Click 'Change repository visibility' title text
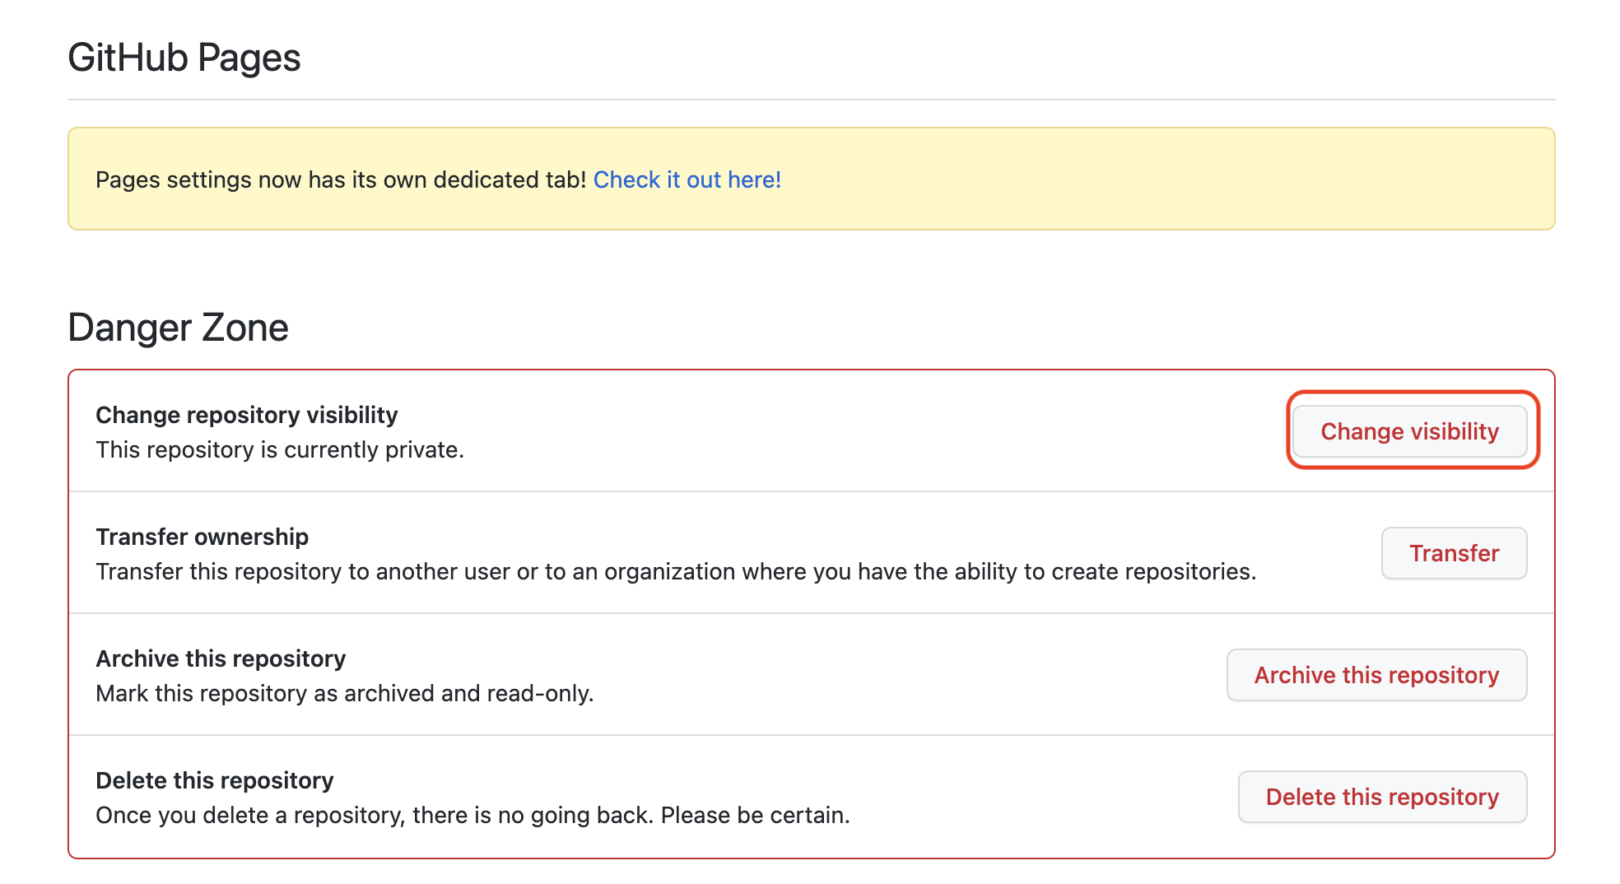Viewport: 1620px width, 884px height. pos(247,415)
